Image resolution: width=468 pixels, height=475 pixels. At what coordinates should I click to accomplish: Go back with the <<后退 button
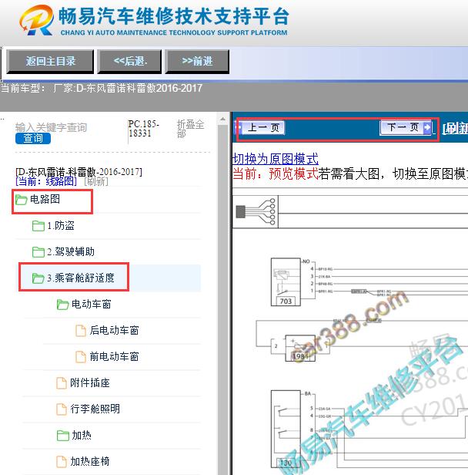[x=129, y=62]
